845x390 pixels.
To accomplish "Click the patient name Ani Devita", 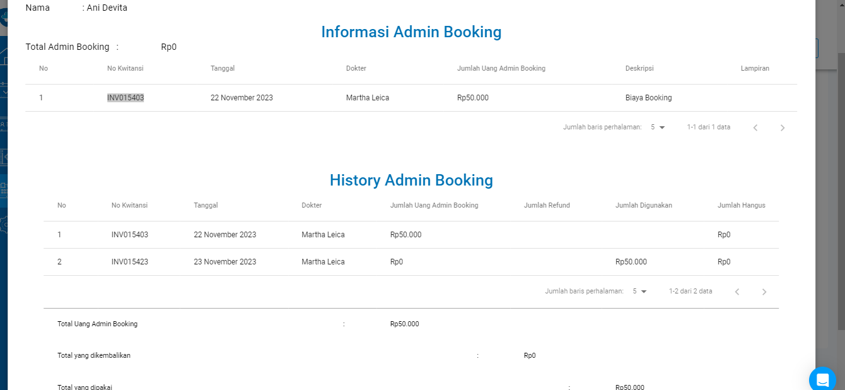I will coord(107,8).
